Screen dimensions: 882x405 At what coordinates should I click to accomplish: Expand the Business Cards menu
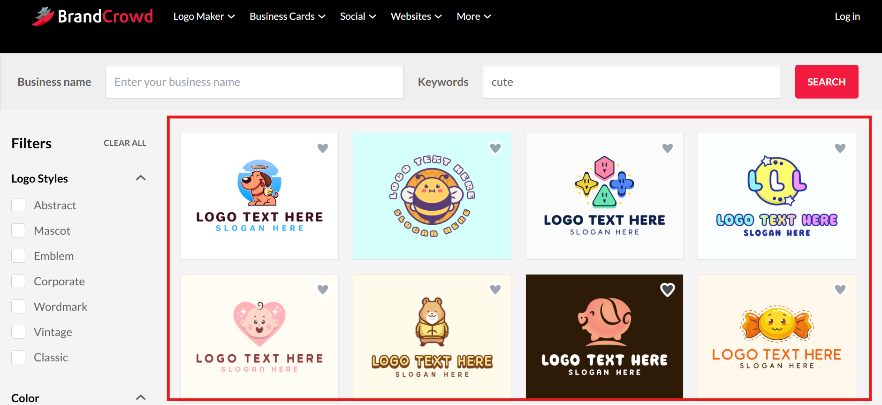pos(288,16)
